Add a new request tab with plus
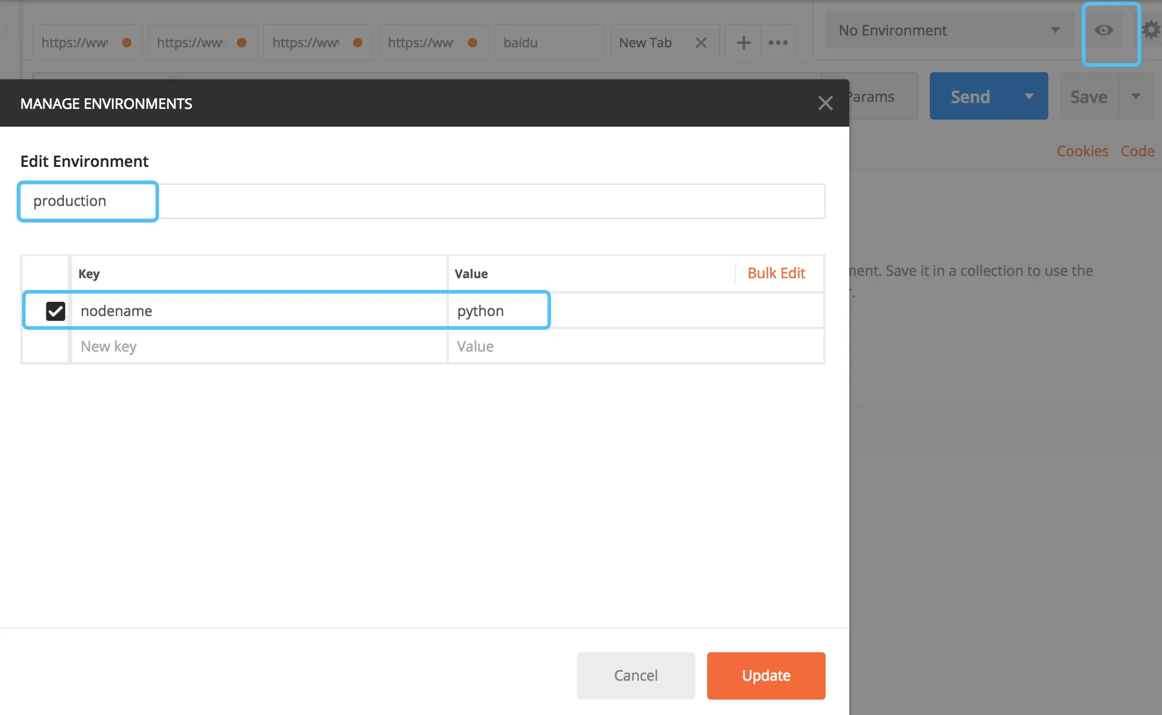This screenshot has width=1162, height=715. click(743, 43)
